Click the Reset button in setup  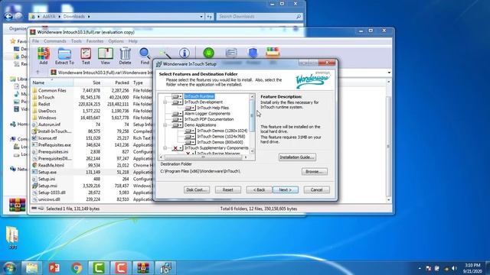pos(228,189)
